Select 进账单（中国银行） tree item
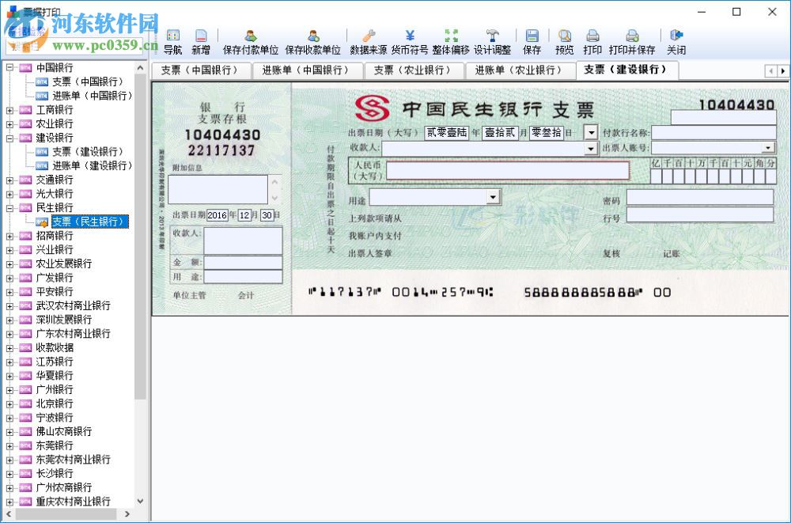791x523 pixels. click(x=92, y=96)
